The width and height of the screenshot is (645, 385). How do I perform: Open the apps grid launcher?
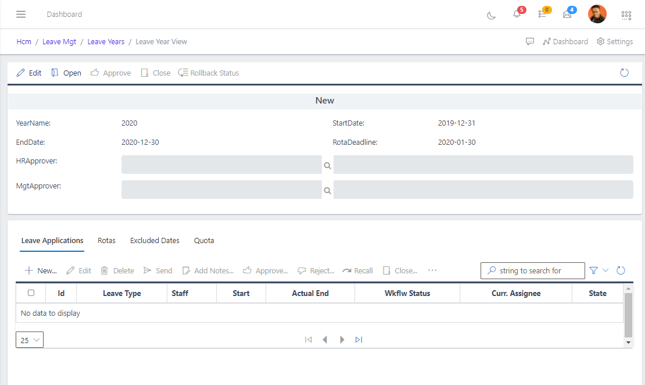point(626,16)
